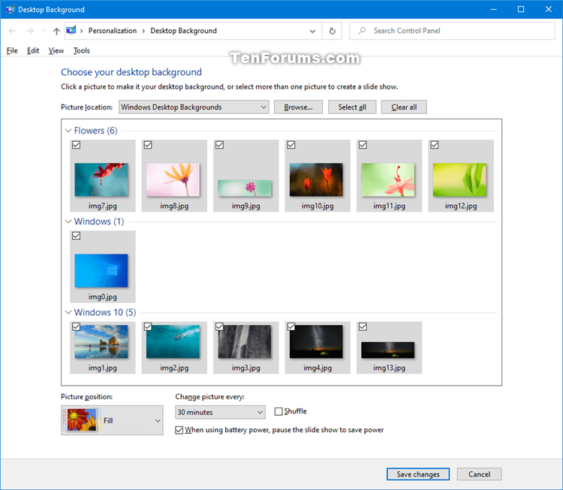
Task: Enable the Shuffle checkbox
Action: pyautogui.click(x=278, y=411)
